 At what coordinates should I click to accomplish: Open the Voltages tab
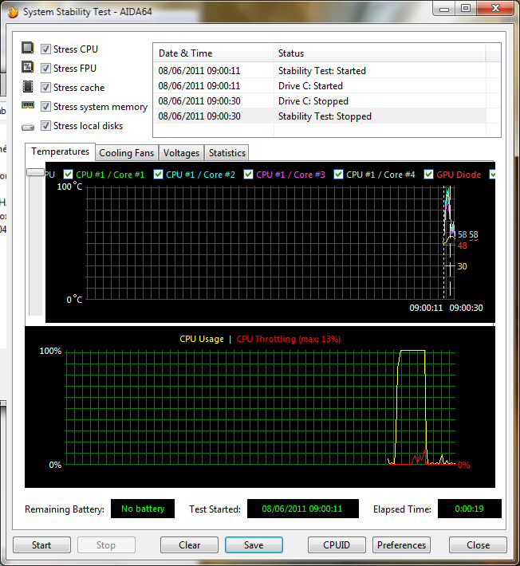click(x=181, y=153)
